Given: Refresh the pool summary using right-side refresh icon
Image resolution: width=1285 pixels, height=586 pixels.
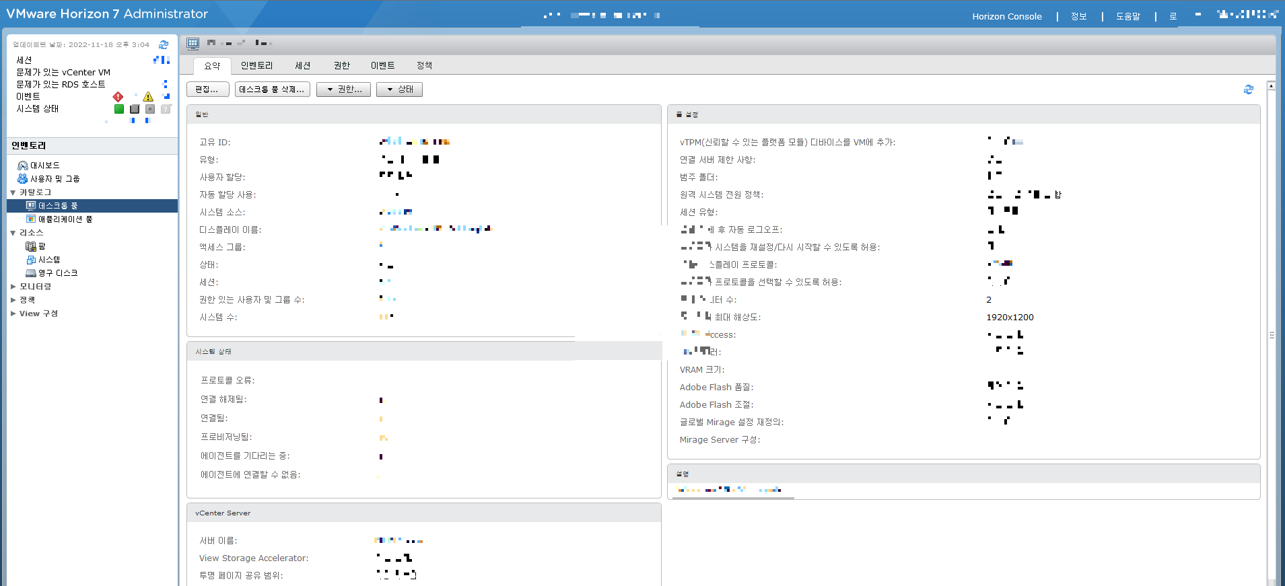Looking at the screenshot, I should point(1249,89).
